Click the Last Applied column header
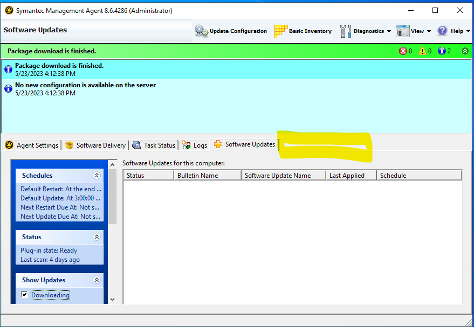Viewport: 474px width, 327px height. pos(351,176)
